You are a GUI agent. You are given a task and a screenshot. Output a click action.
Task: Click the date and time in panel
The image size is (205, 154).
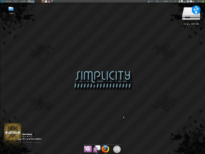coord(166,2)
